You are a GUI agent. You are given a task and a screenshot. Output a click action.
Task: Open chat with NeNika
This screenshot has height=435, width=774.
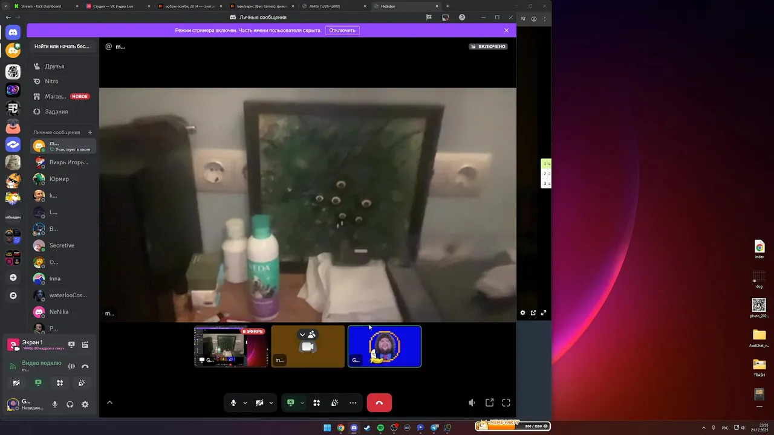[x=62, y=312]
